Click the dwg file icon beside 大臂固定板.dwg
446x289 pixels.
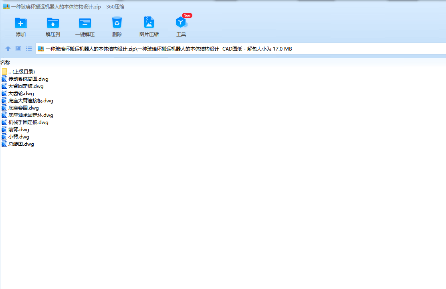point(4,86)
